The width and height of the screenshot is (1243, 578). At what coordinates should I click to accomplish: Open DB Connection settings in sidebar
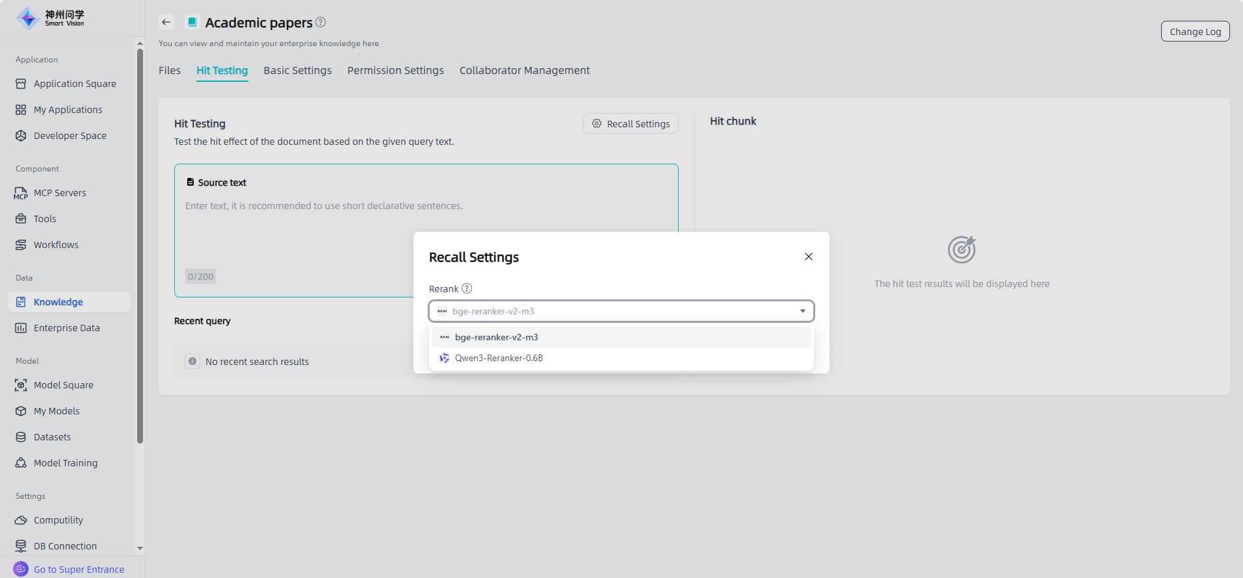click(x=65, y=546)
